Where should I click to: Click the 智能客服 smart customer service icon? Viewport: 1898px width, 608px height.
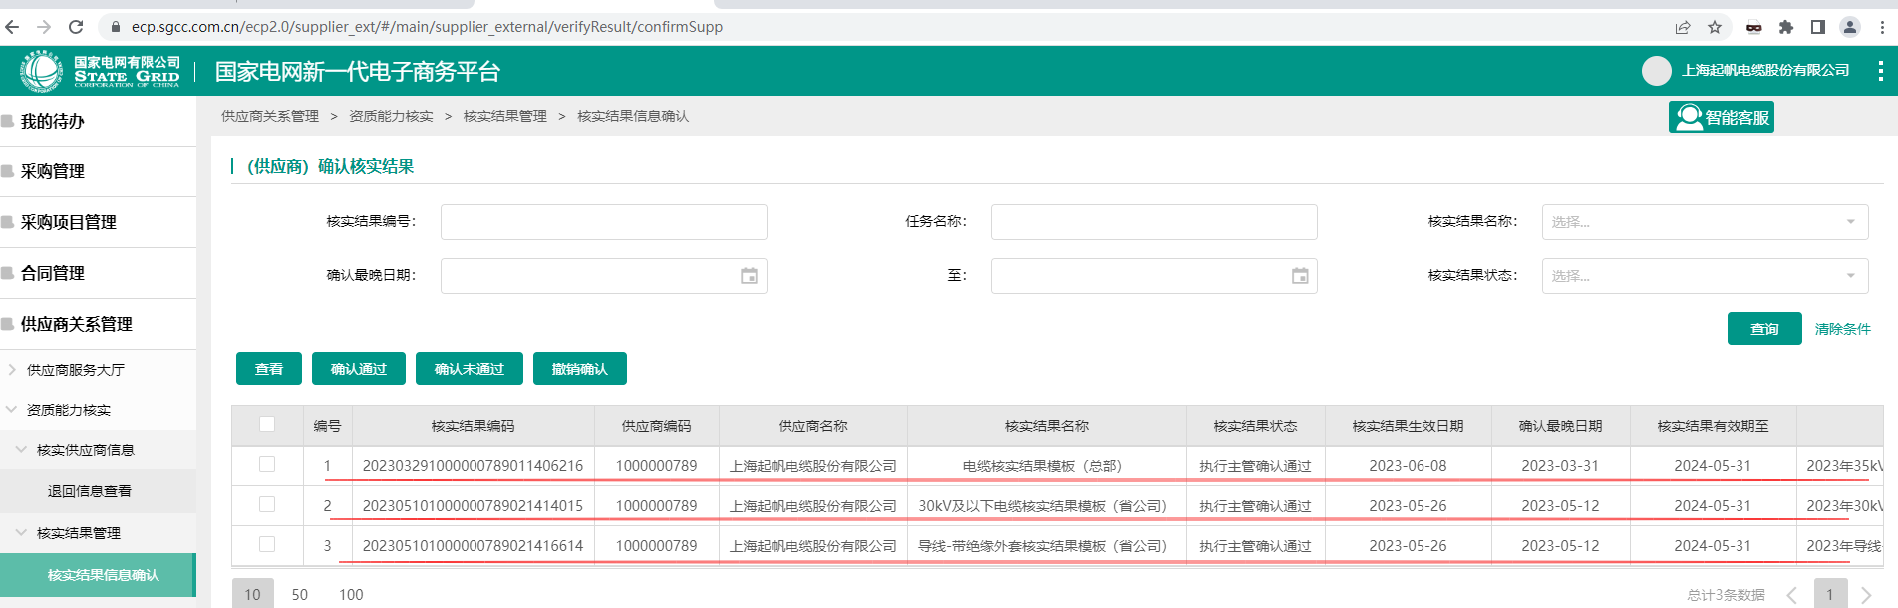[x=1721, y=118]
